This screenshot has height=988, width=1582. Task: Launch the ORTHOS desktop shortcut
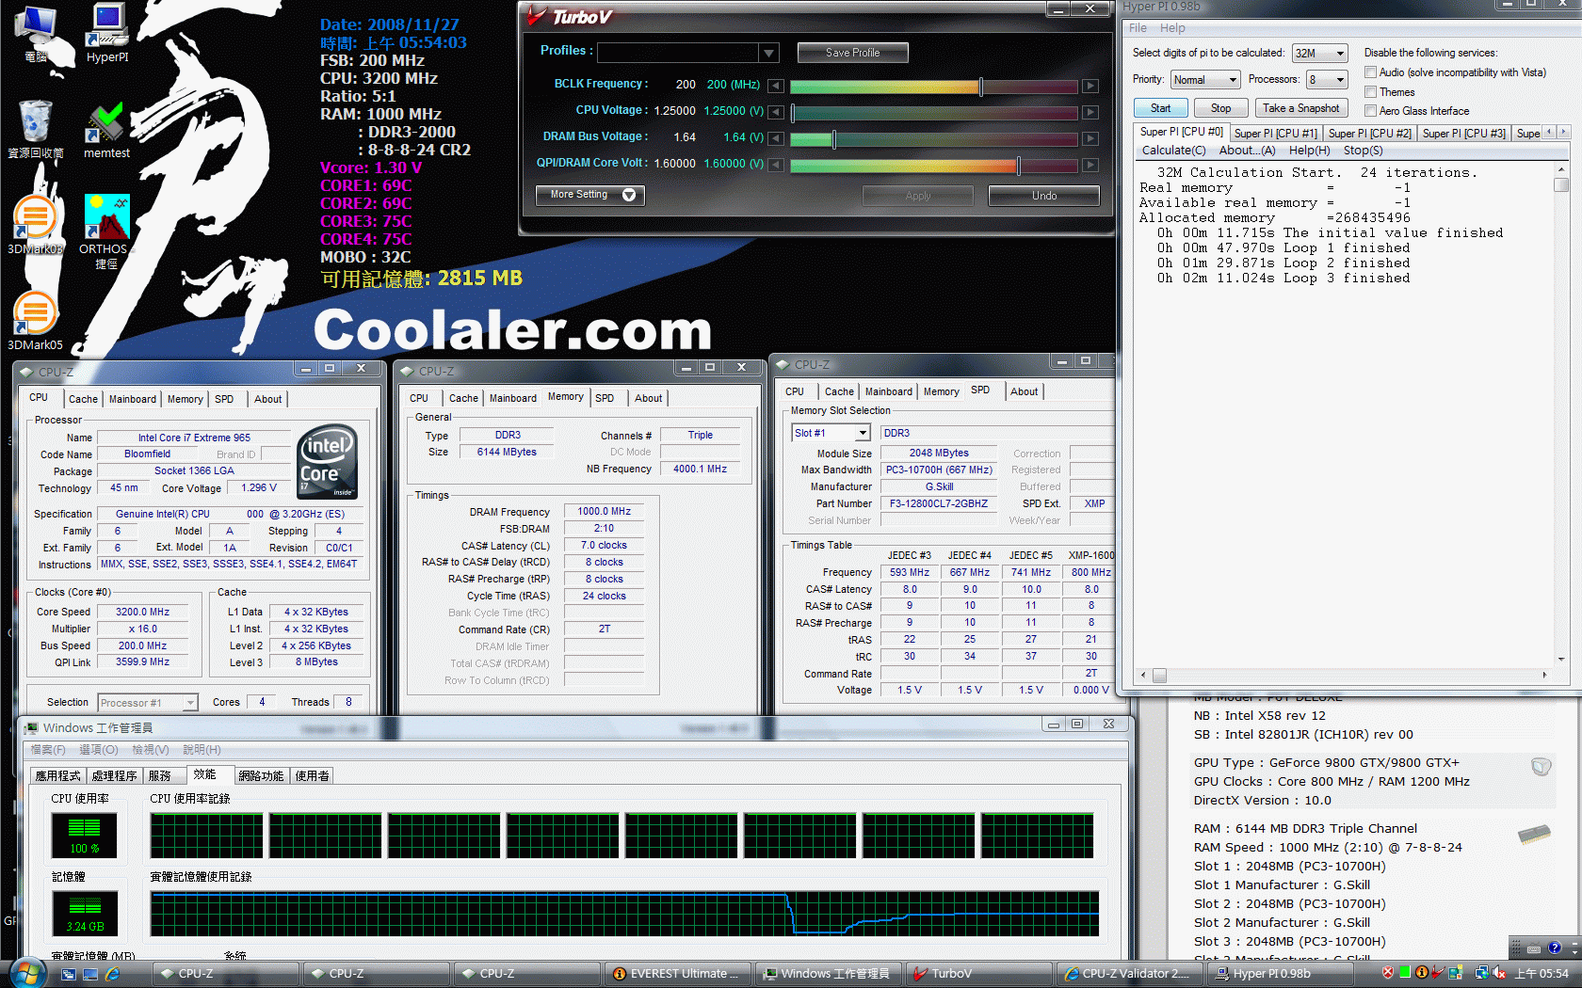(x=106, y=231)
